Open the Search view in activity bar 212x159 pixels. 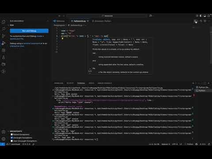click(x=4, y=29)
